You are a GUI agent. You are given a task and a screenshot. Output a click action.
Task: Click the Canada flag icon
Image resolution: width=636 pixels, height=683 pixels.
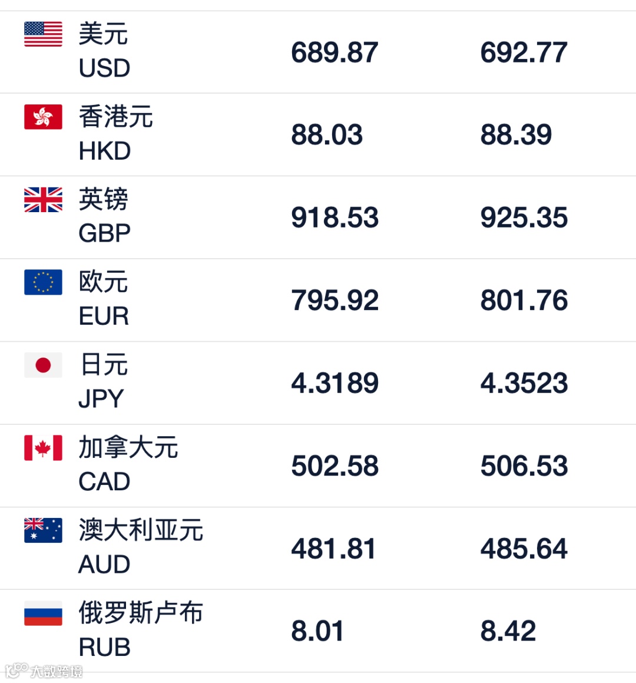tap(43, 448)
